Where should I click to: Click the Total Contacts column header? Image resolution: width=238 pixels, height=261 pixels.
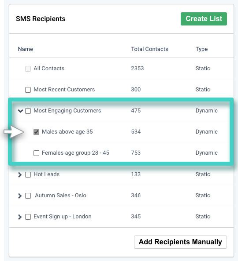point(149,49)
